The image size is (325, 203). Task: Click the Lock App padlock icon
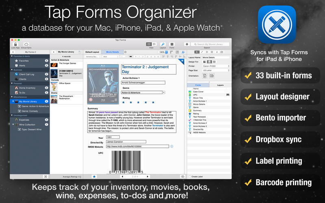15,44
